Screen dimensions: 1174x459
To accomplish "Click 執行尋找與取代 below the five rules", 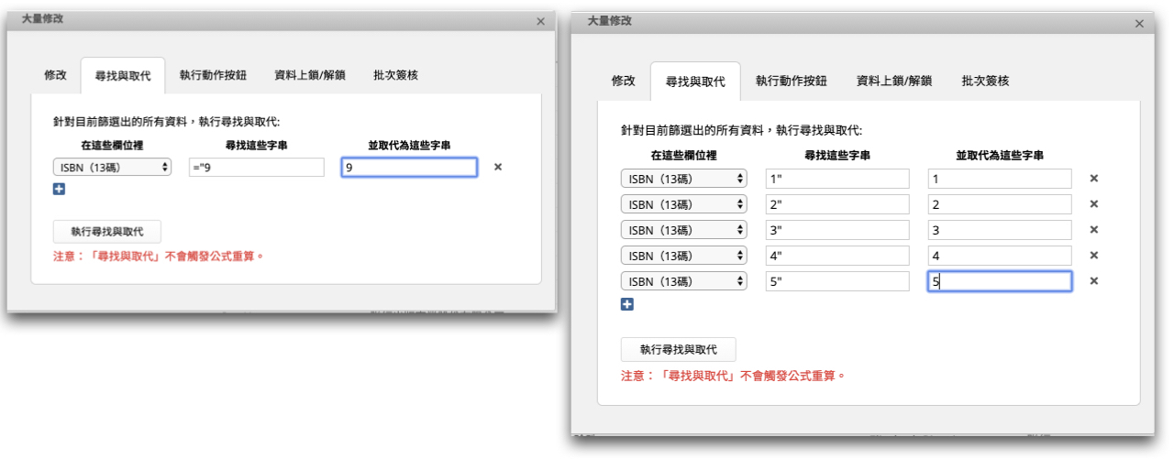I will click(678, 349).
